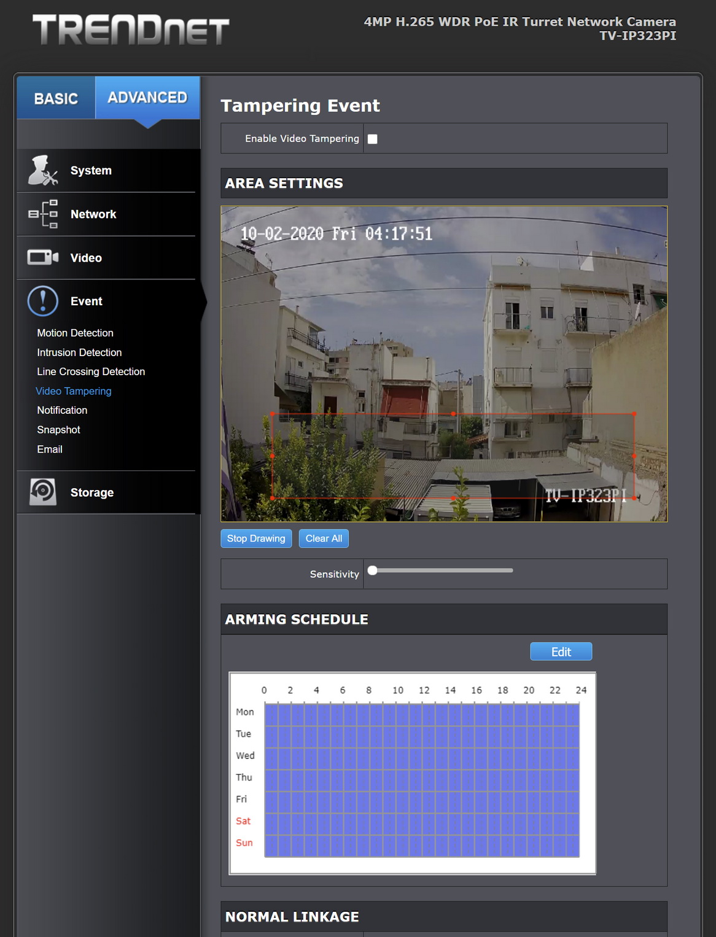716x937 pixels.
Task: Expand the Video menu section
Action: tap(106, 258)
